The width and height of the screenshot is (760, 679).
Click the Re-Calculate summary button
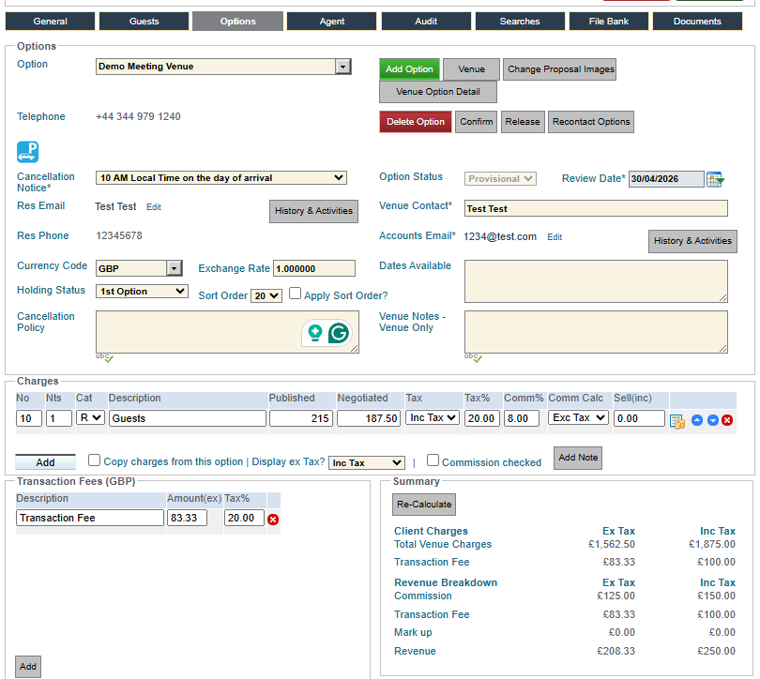coord(424,505)
